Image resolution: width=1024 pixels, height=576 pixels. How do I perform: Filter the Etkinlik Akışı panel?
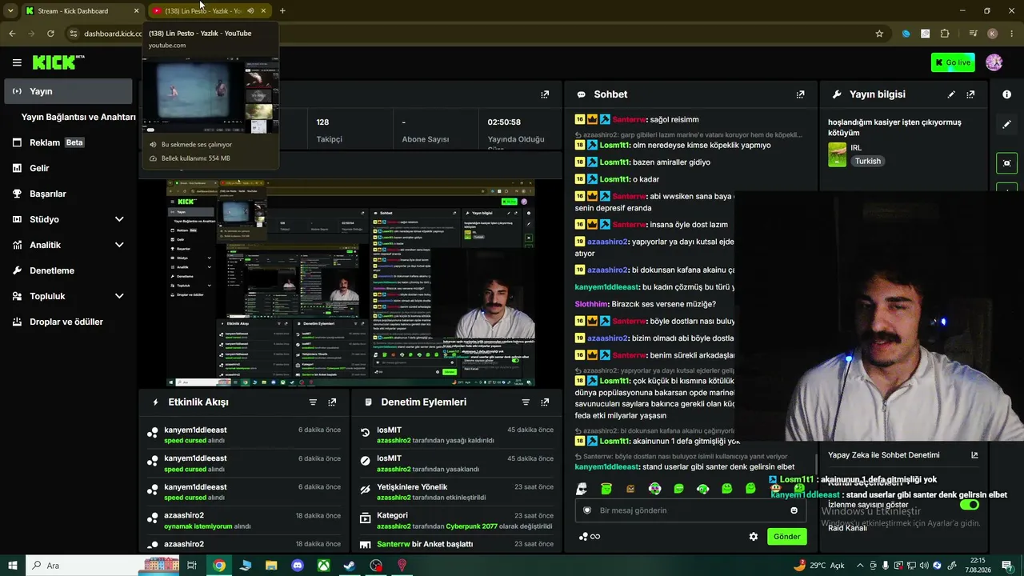point(313,402)
